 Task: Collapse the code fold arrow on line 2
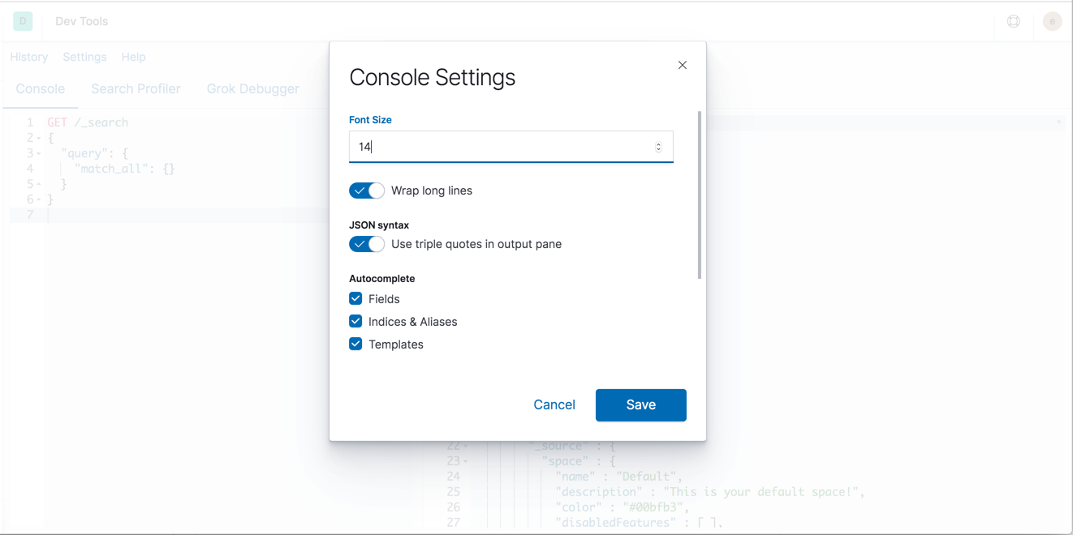click(38, 137)
